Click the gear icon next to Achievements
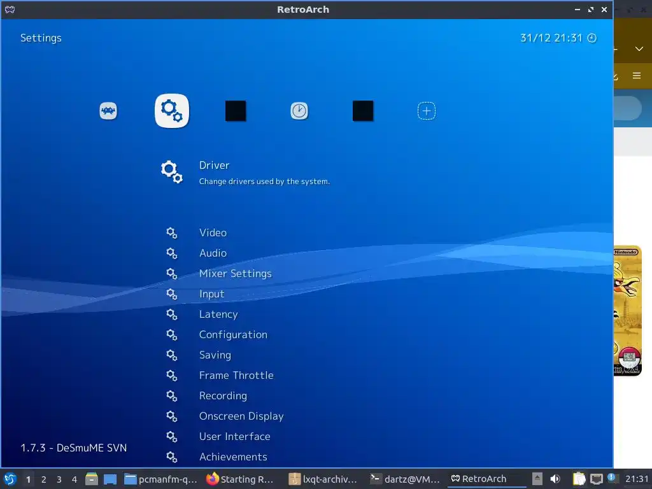652x489 pixels. coord(172,457)
